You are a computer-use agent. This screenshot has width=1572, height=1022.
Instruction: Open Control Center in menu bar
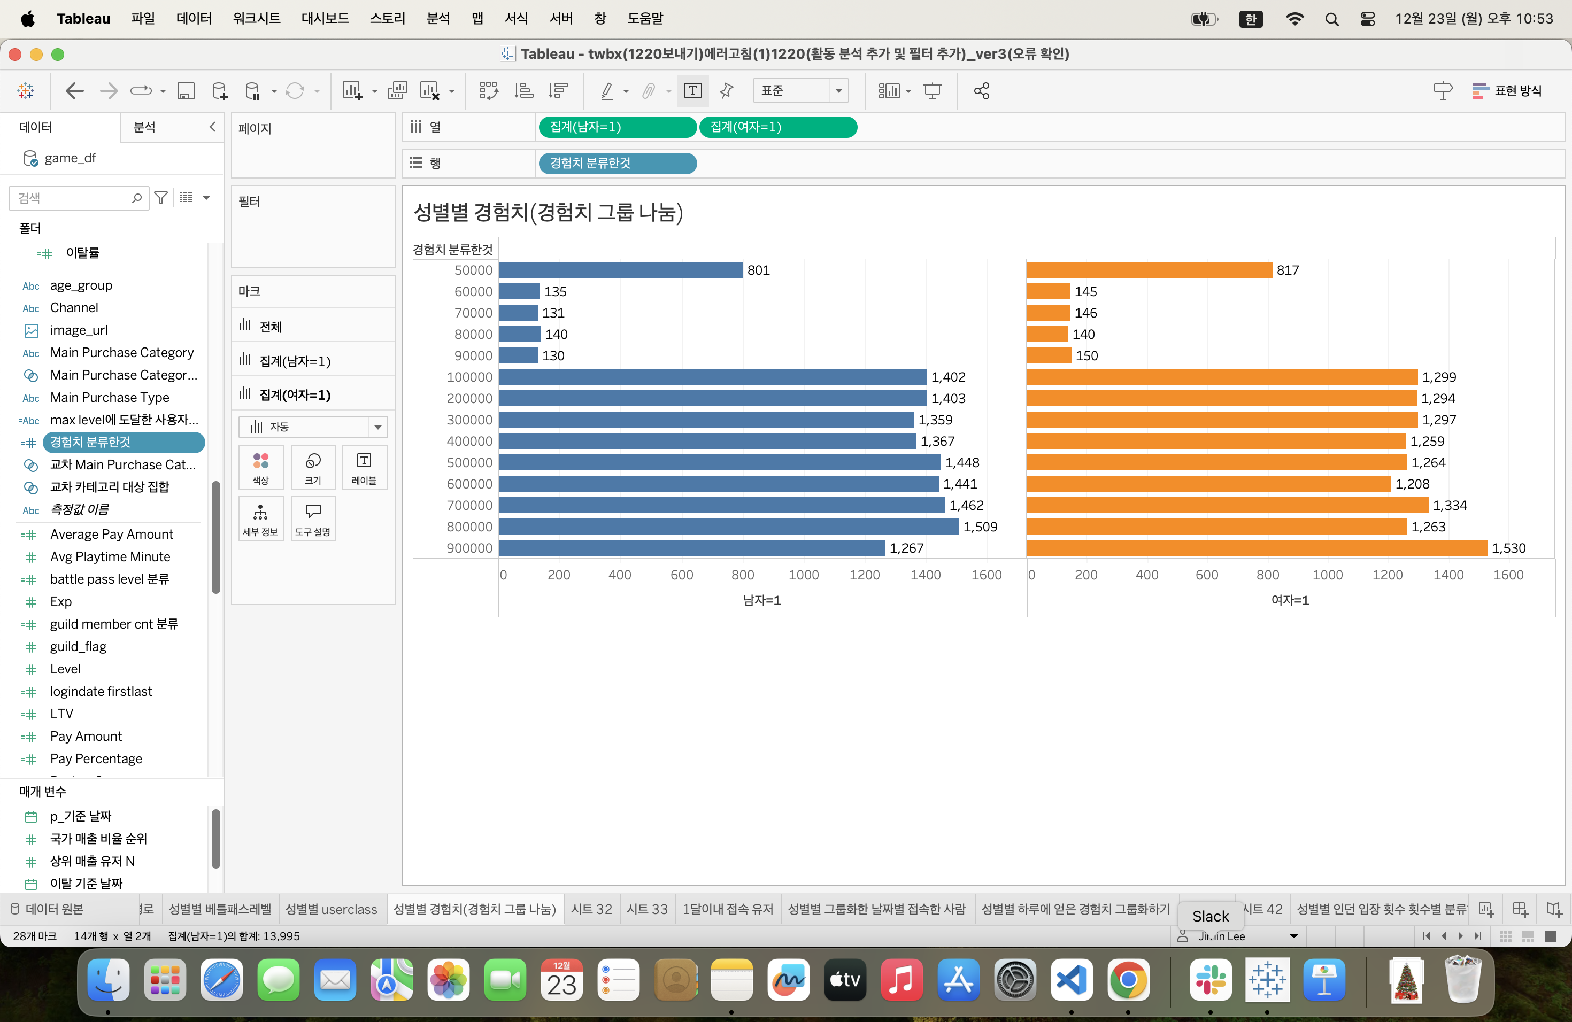tap(1368, 19)
